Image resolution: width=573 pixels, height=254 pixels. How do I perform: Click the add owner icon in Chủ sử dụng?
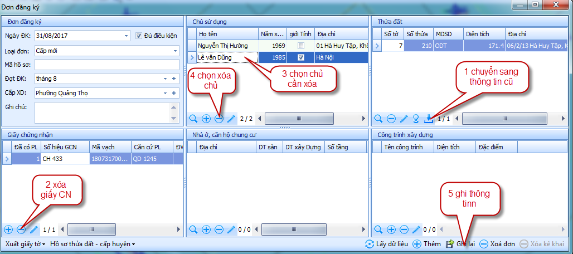click(x=206, y=119)
